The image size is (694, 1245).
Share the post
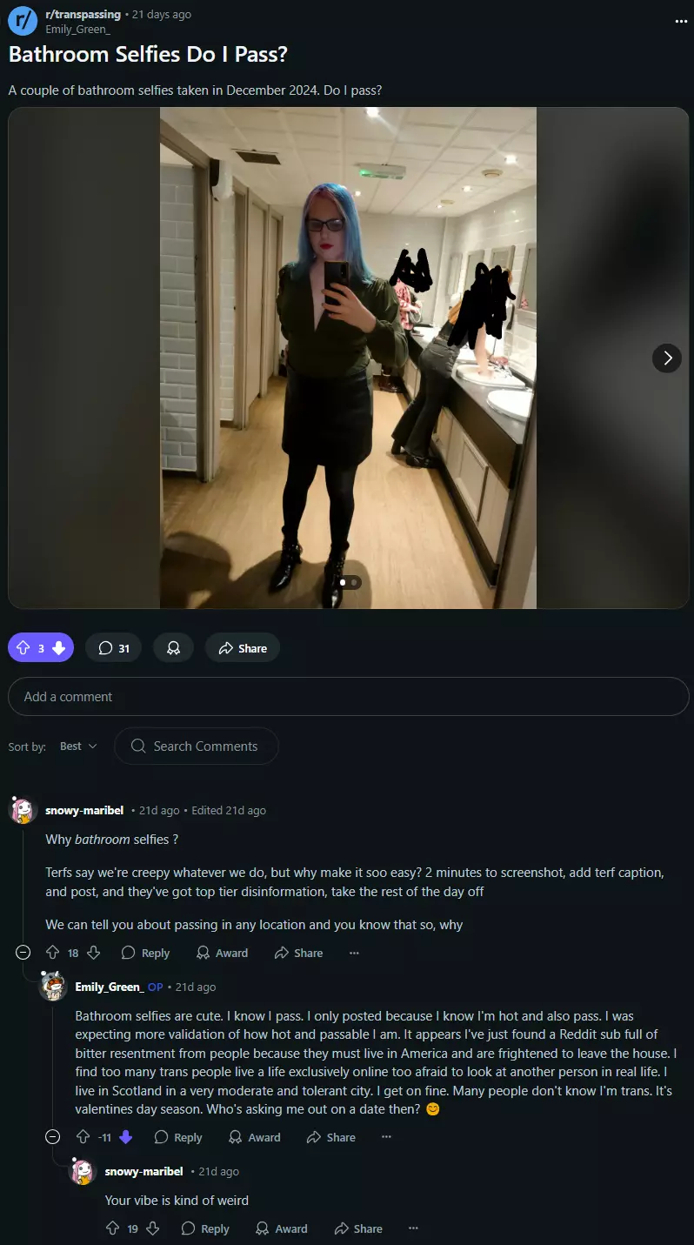pyautogui.click(x=243, y=648)
